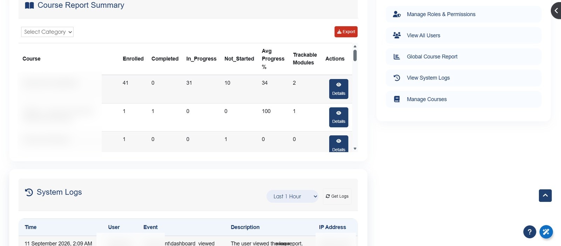Click the Manage Courses book icon
This screenshot has height=246, width=561.
click(397, 99)
